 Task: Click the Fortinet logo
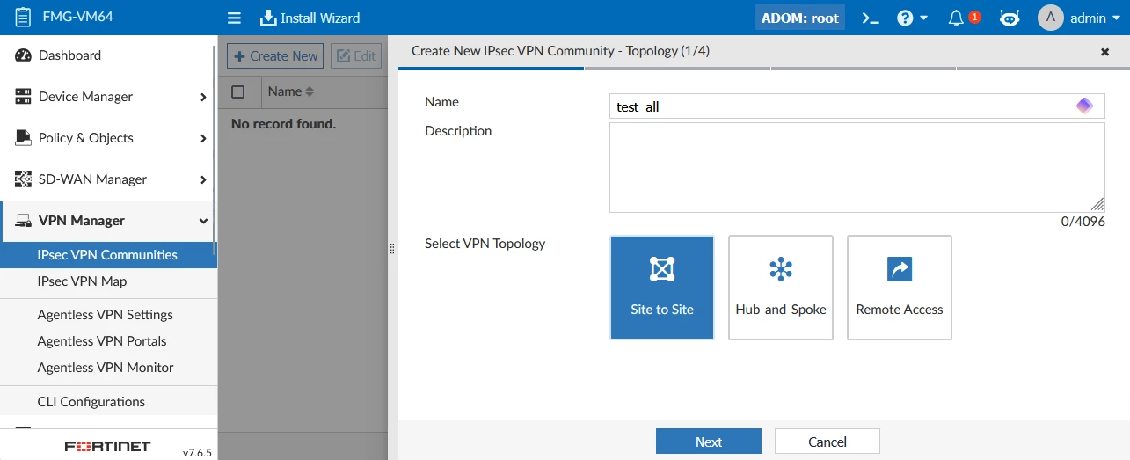point(107,447)
